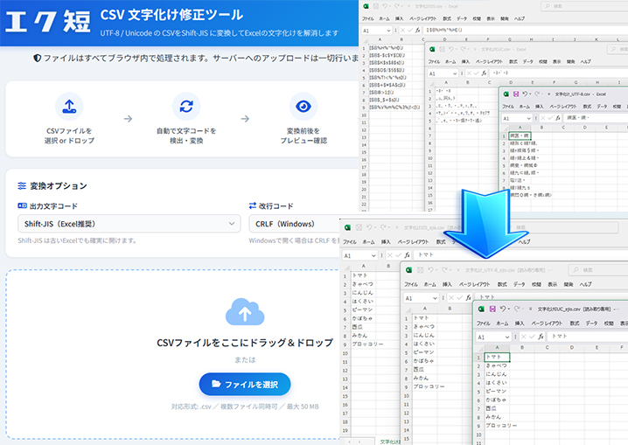The image size is (628, 445).
Task: Click fx icon in the 文字化けJIS.csv window
Action: tap(418, 30)
